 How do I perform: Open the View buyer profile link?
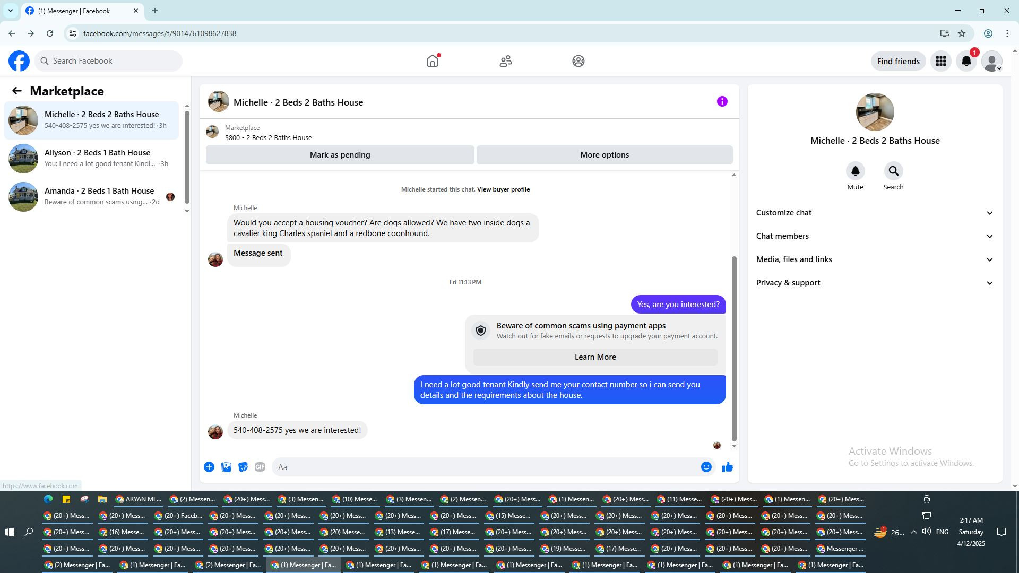pos(503,189)
